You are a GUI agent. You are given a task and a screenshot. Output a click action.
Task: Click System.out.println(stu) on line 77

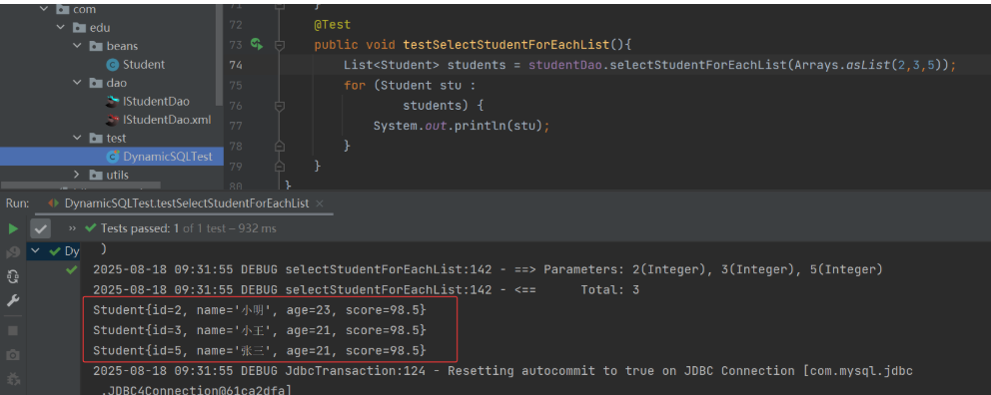coord(462,126)
